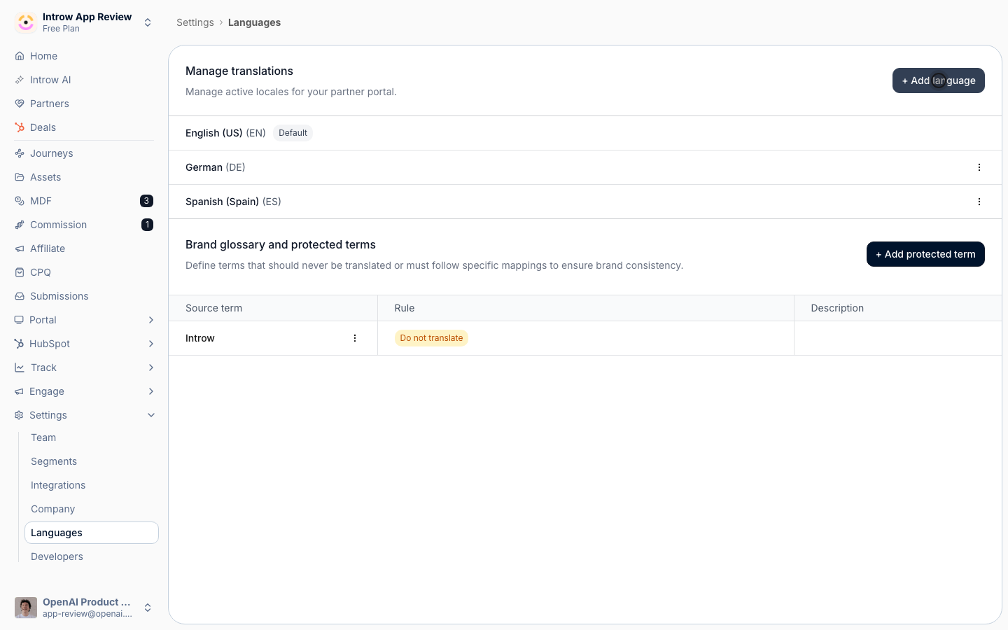Open user account switcher arrows
Screen dimensions: 1008x630
point(148,608)
